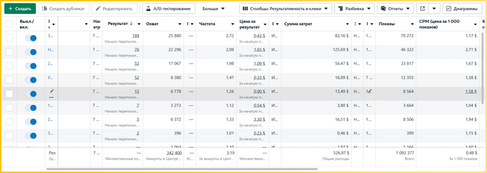Click Создать дубликат button

(64, 9)
